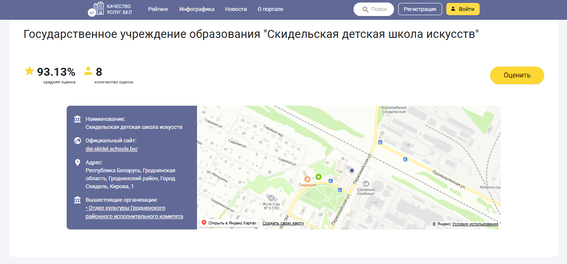Click the person icon beside rating count

(x=88, y=71)
